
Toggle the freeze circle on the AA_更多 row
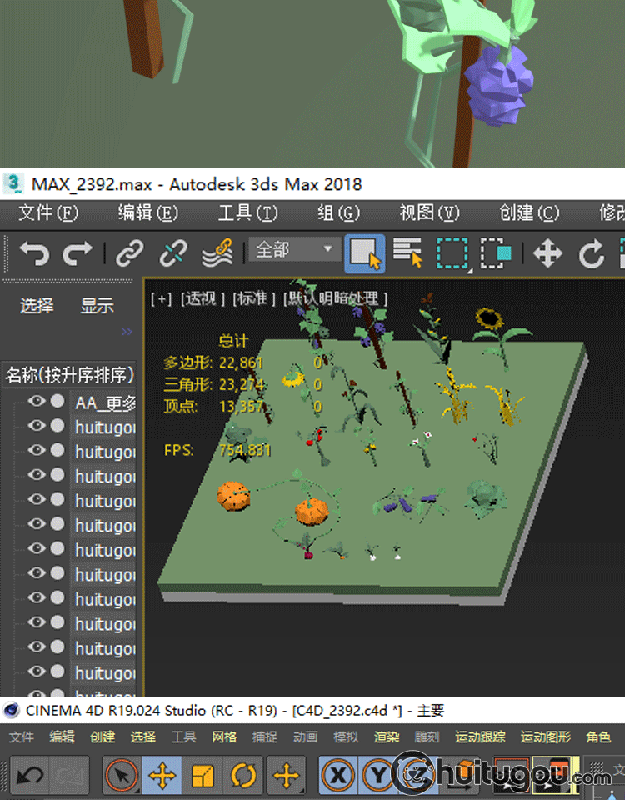click(x=57, y=401)
